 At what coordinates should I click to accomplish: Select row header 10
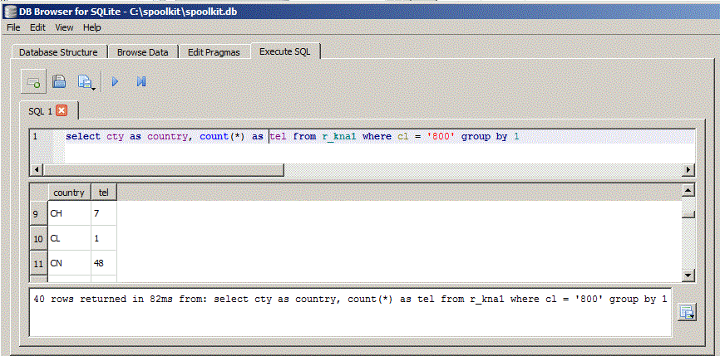(x=38, y=238)
